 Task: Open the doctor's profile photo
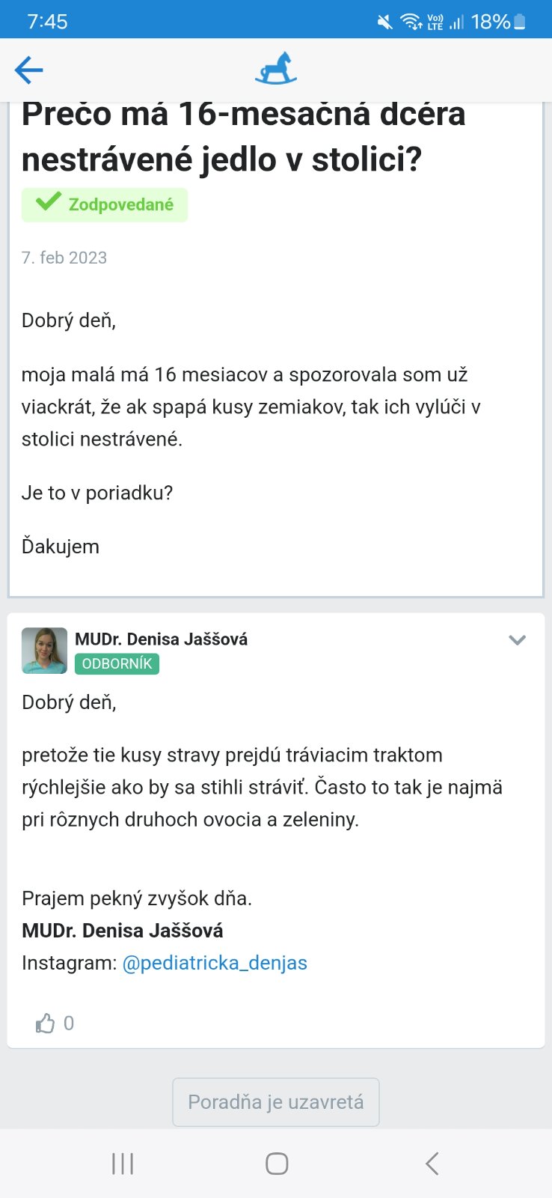point(44,650)
